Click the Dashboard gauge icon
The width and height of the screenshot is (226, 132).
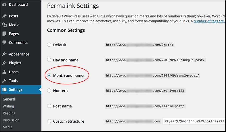4,4
